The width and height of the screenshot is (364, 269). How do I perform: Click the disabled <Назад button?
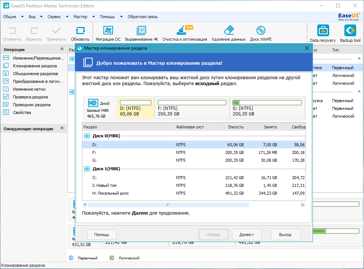pos(214,235)
